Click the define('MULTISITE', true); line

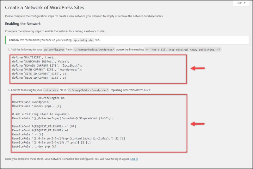(x=34, y=58)
